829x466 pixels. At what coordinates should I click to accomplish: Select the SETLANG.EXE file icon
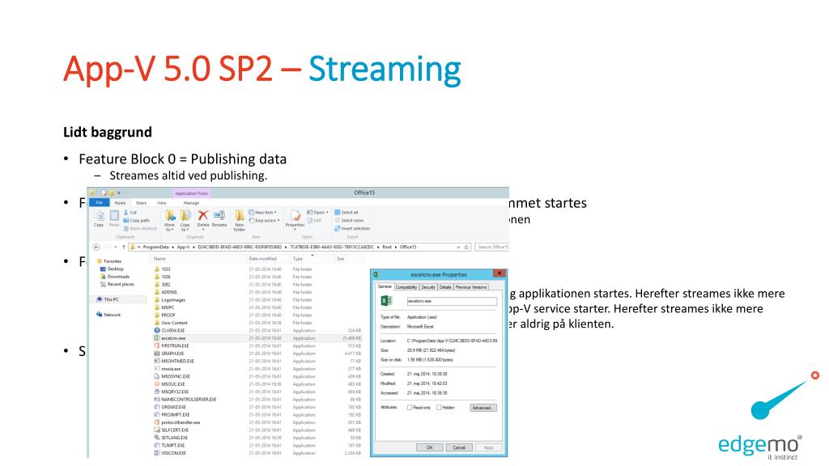156,438
